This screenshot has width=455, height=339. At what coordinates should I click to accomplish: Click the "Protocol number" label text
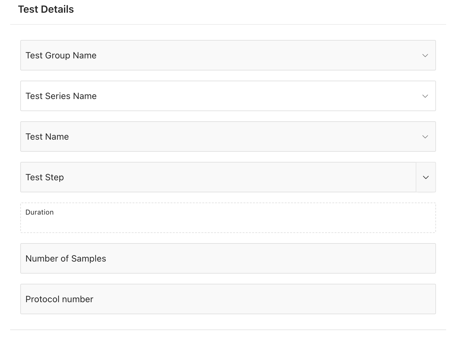point(60,299)
